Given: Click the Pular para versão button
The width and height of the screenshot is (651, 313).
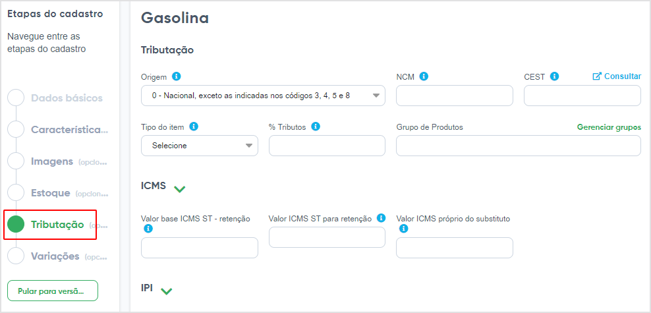Looking at the screenshot, I should 53,291.
